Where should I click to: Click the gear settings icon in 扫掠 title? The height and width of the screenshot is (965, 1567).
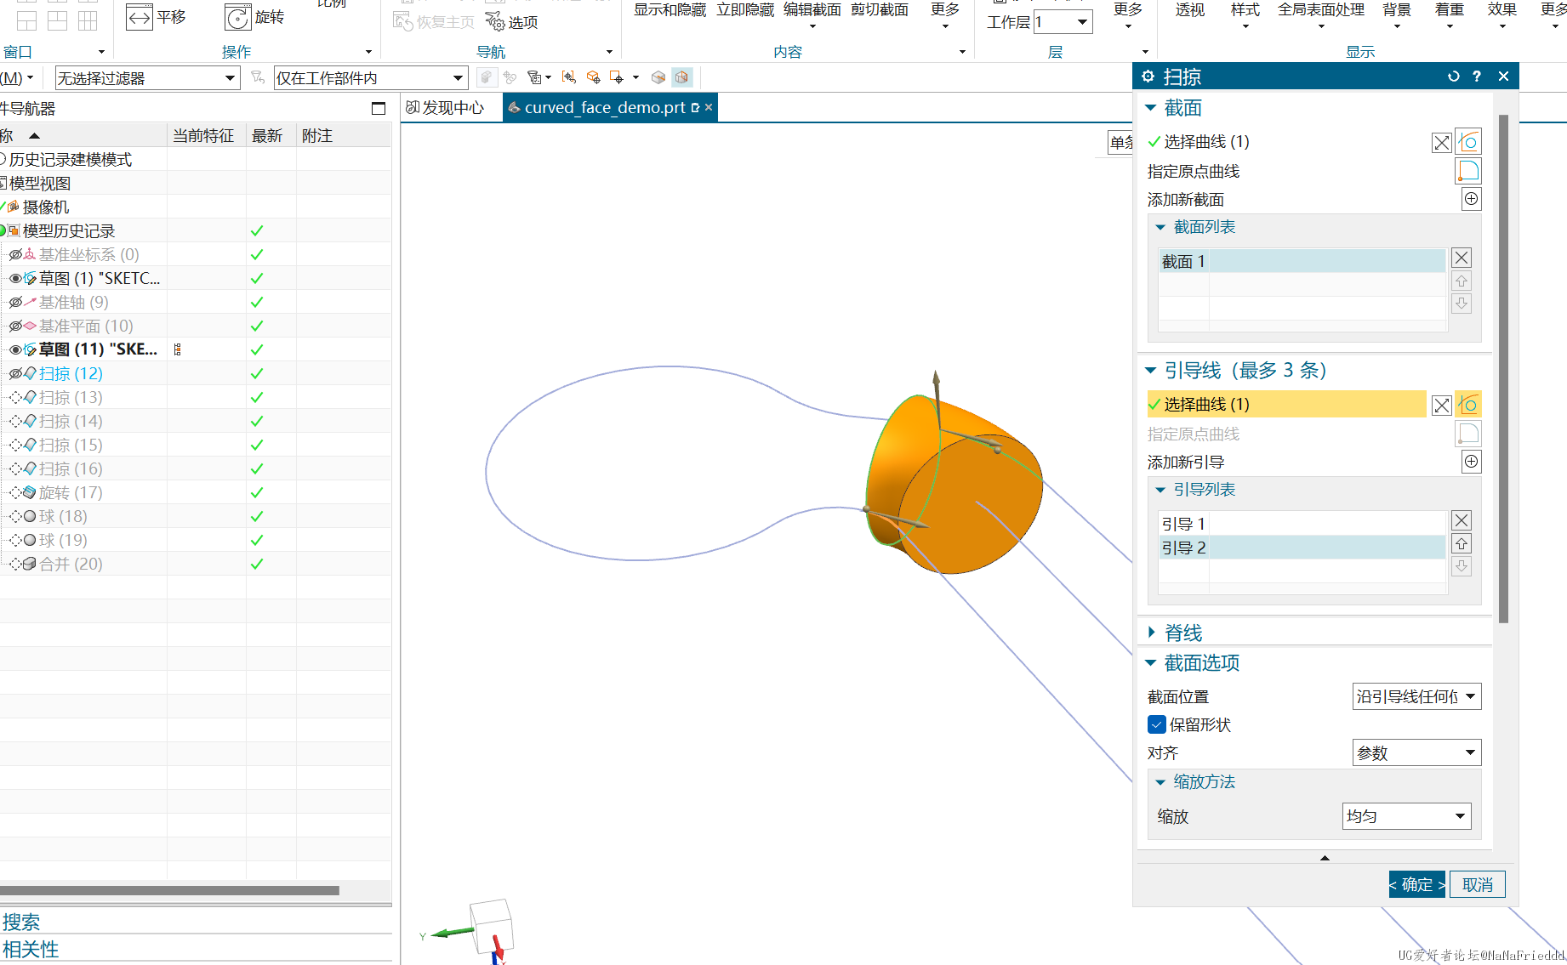[1148, 77]
